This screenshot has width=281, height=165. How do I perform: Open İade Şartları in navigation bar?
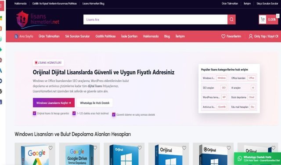(x=130, y=36)
